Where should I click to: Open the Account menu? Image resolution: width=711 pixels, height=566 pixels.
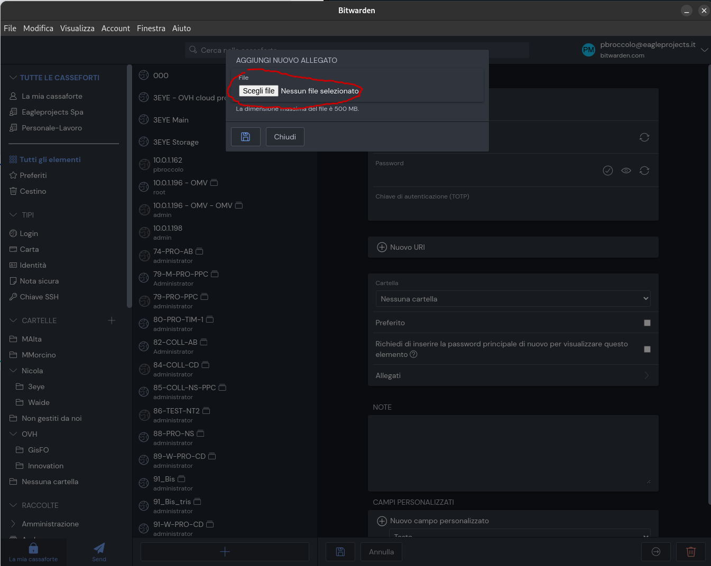pyautogui.click(x=115, y=29)
